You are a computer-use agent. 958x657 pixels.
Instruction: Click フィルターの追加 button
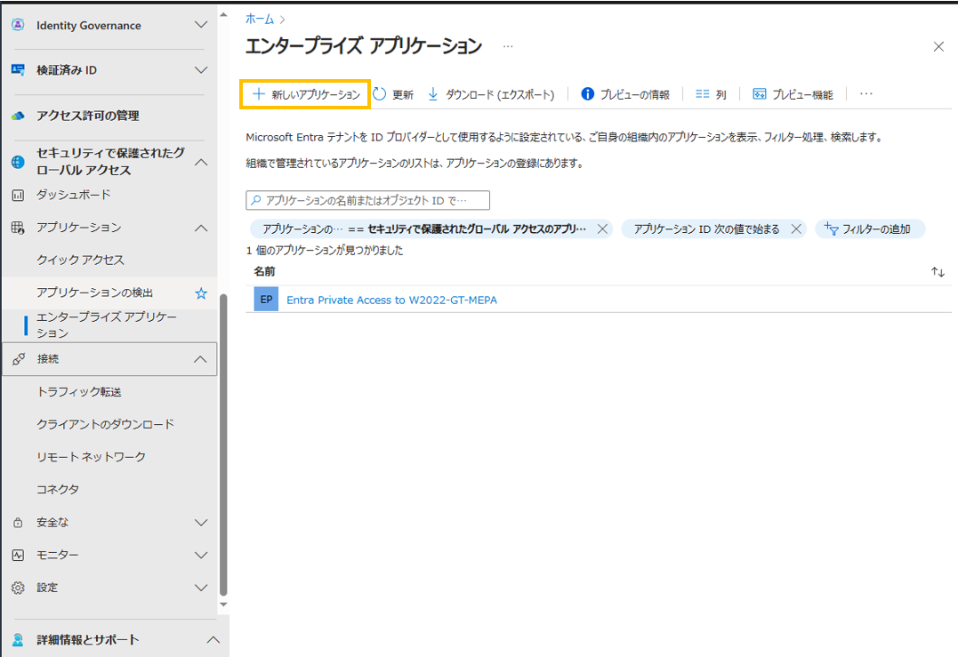(869, 229)
